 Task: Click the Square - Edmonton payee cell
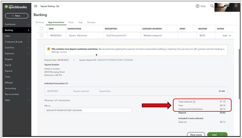coord(78,35)
